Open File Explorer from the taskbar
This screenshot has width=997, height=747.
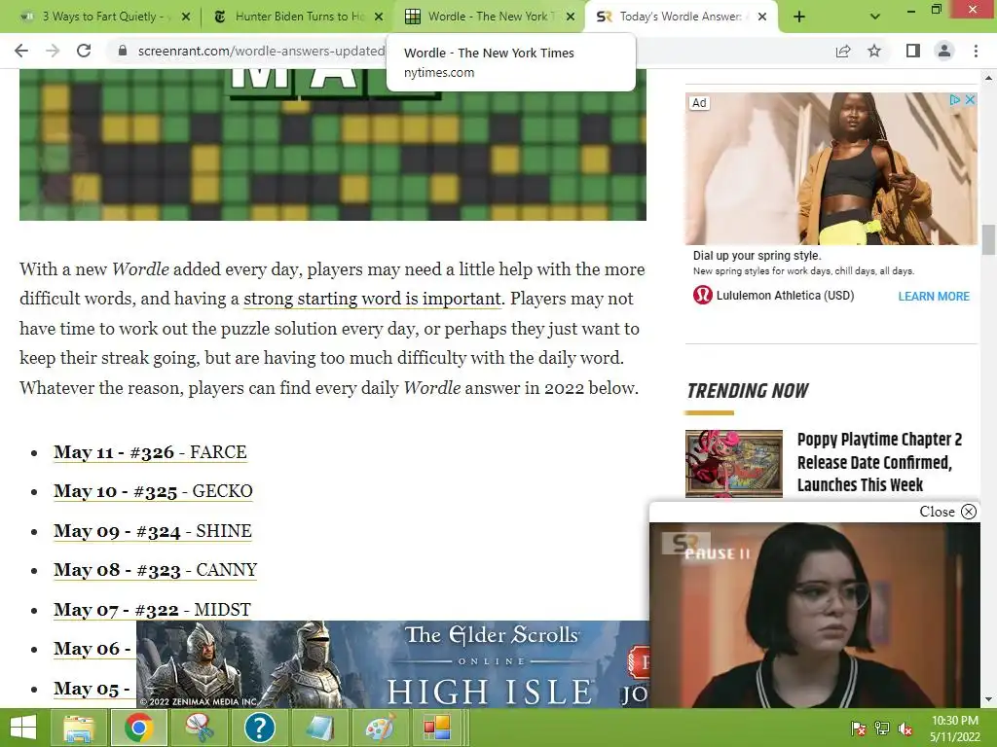[80, 728]
